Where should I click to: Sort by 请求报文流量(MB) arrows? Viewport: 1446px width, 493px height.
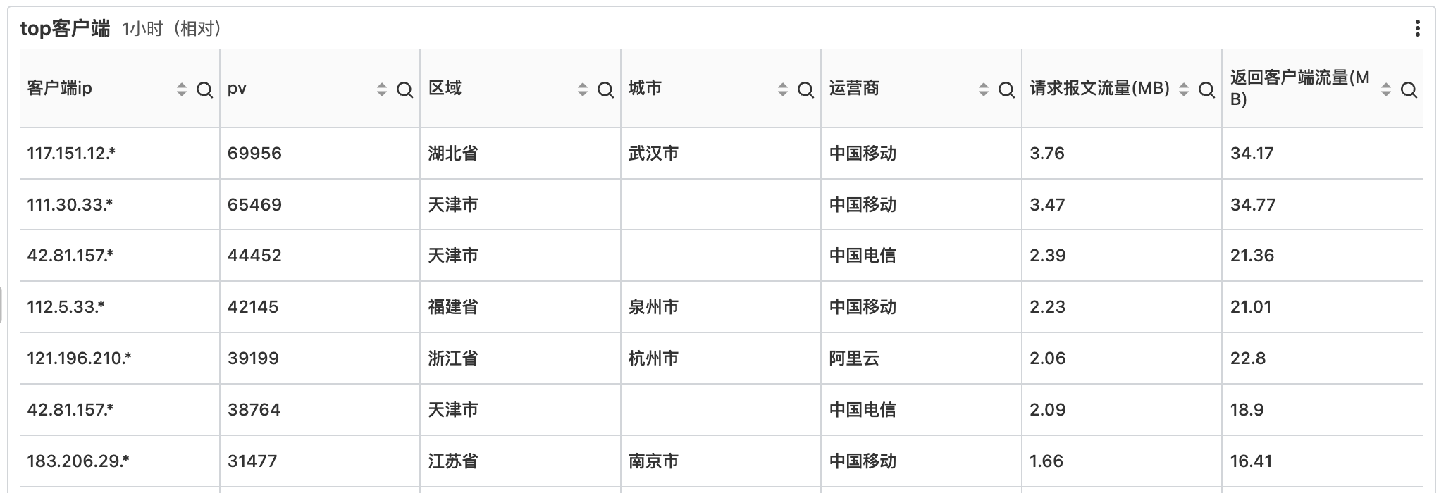1184,89
